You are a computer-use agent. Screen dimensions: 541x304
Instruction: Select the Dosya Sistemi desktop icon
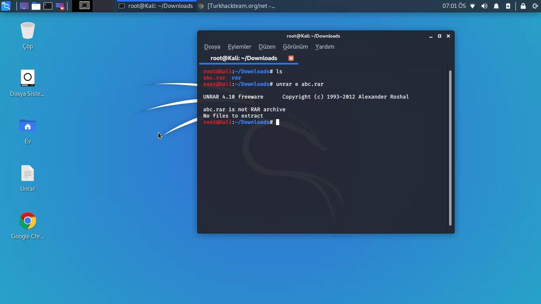[x=28, y=83]
